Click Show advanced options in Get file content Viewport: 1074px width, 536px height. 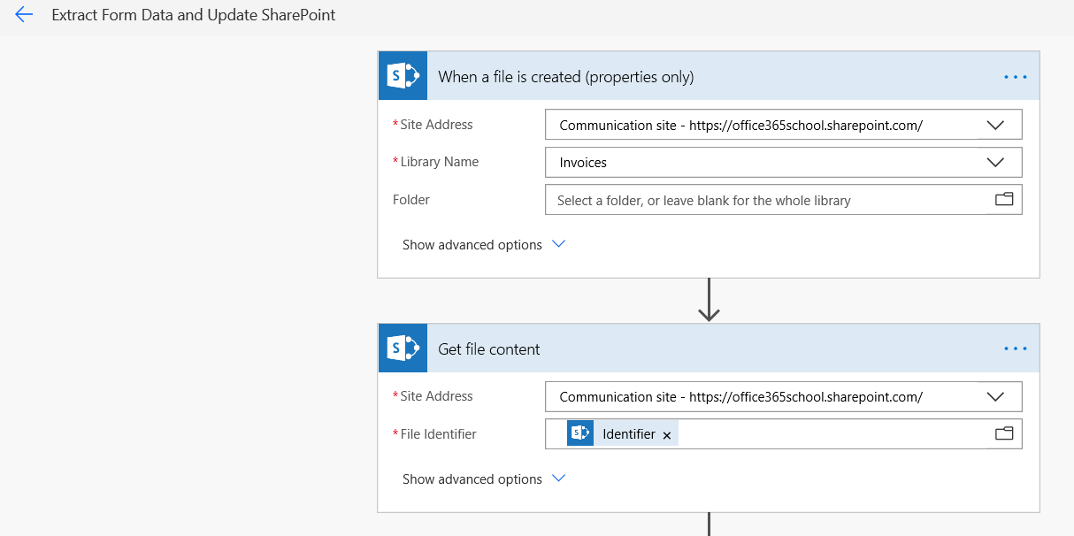pyautogui.click(x=472, y=479)
